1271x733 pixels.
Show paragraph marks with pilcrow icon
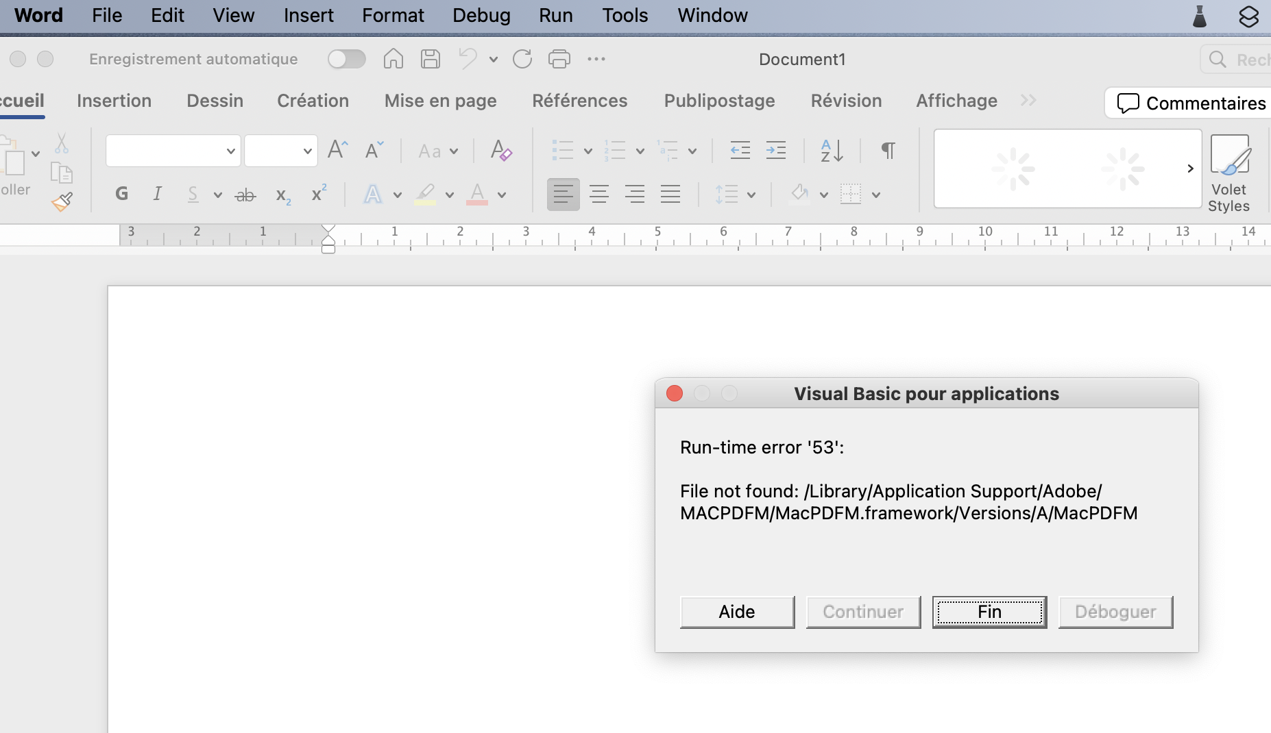pos(888,150)
